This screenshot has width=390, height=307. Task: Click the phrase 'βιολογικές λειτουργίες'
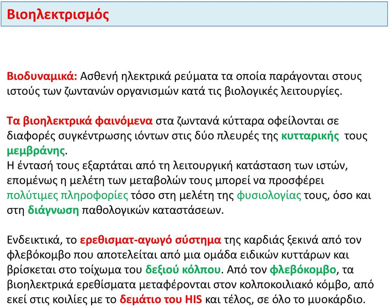[x=282, y=91]
